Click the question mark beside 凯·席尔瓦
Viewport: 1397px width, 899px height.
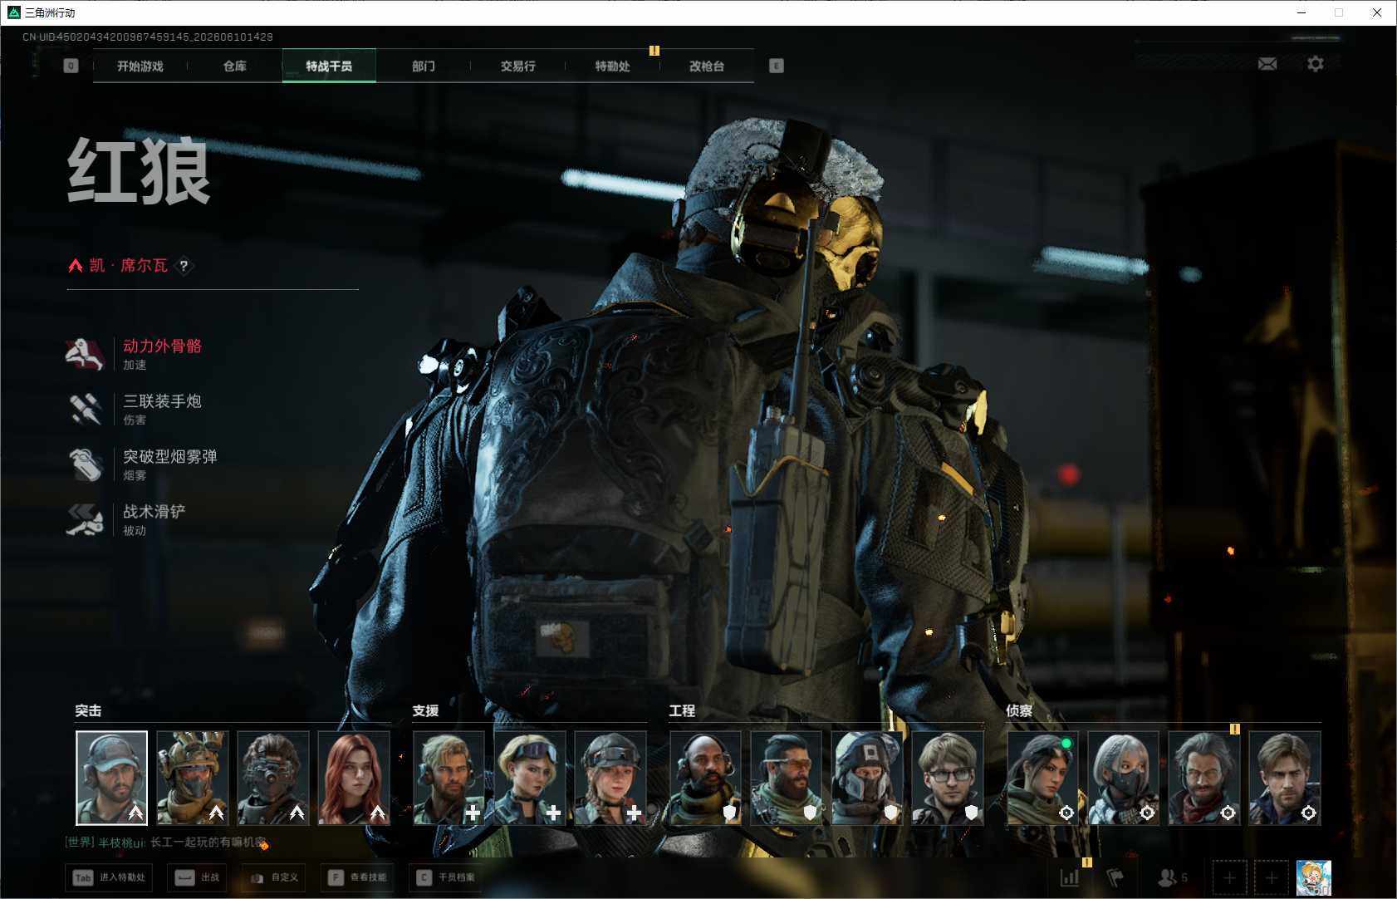[184, 266]
